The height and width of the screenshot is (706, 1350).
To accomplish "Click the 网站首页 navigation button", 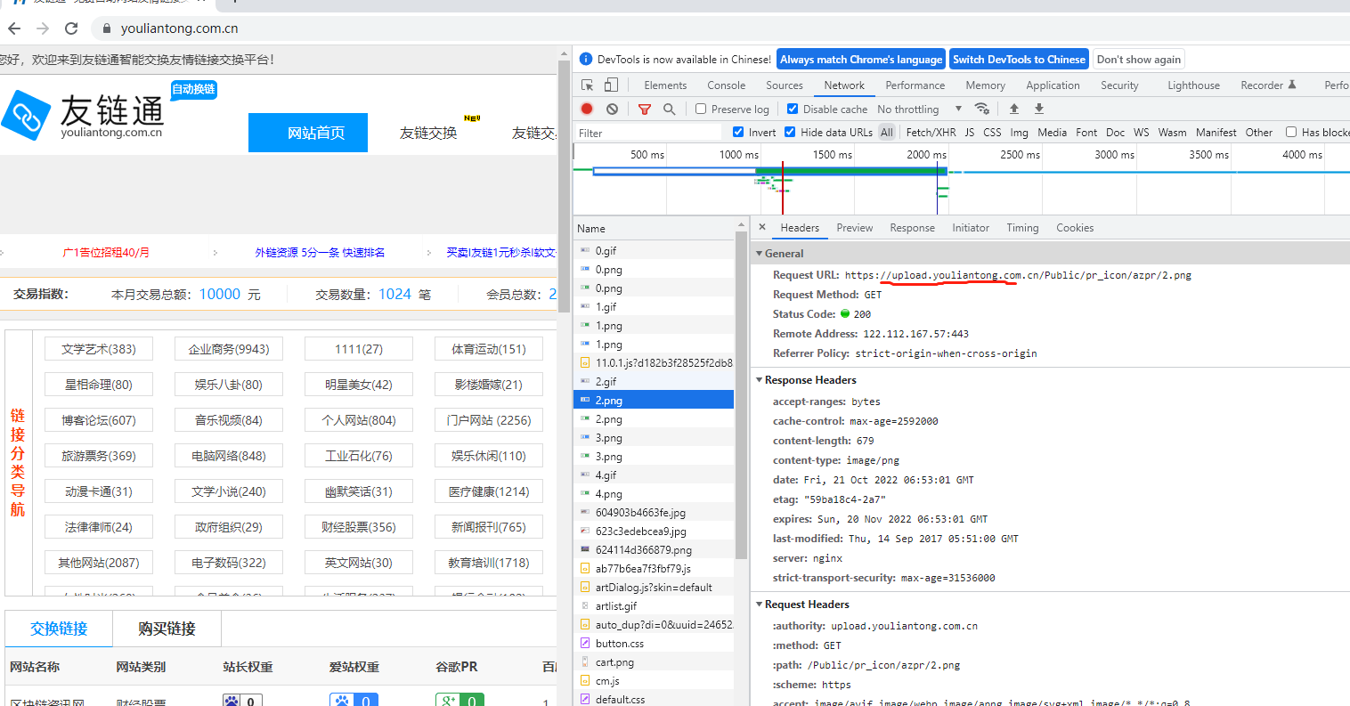I will (x=308, y=133).
